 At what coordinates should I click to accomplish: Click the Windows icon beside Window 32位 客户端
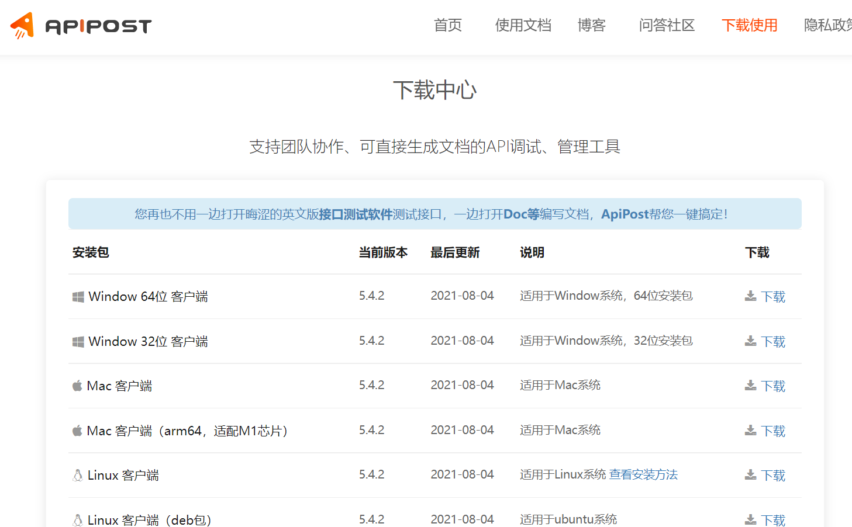tap(77, 341)
